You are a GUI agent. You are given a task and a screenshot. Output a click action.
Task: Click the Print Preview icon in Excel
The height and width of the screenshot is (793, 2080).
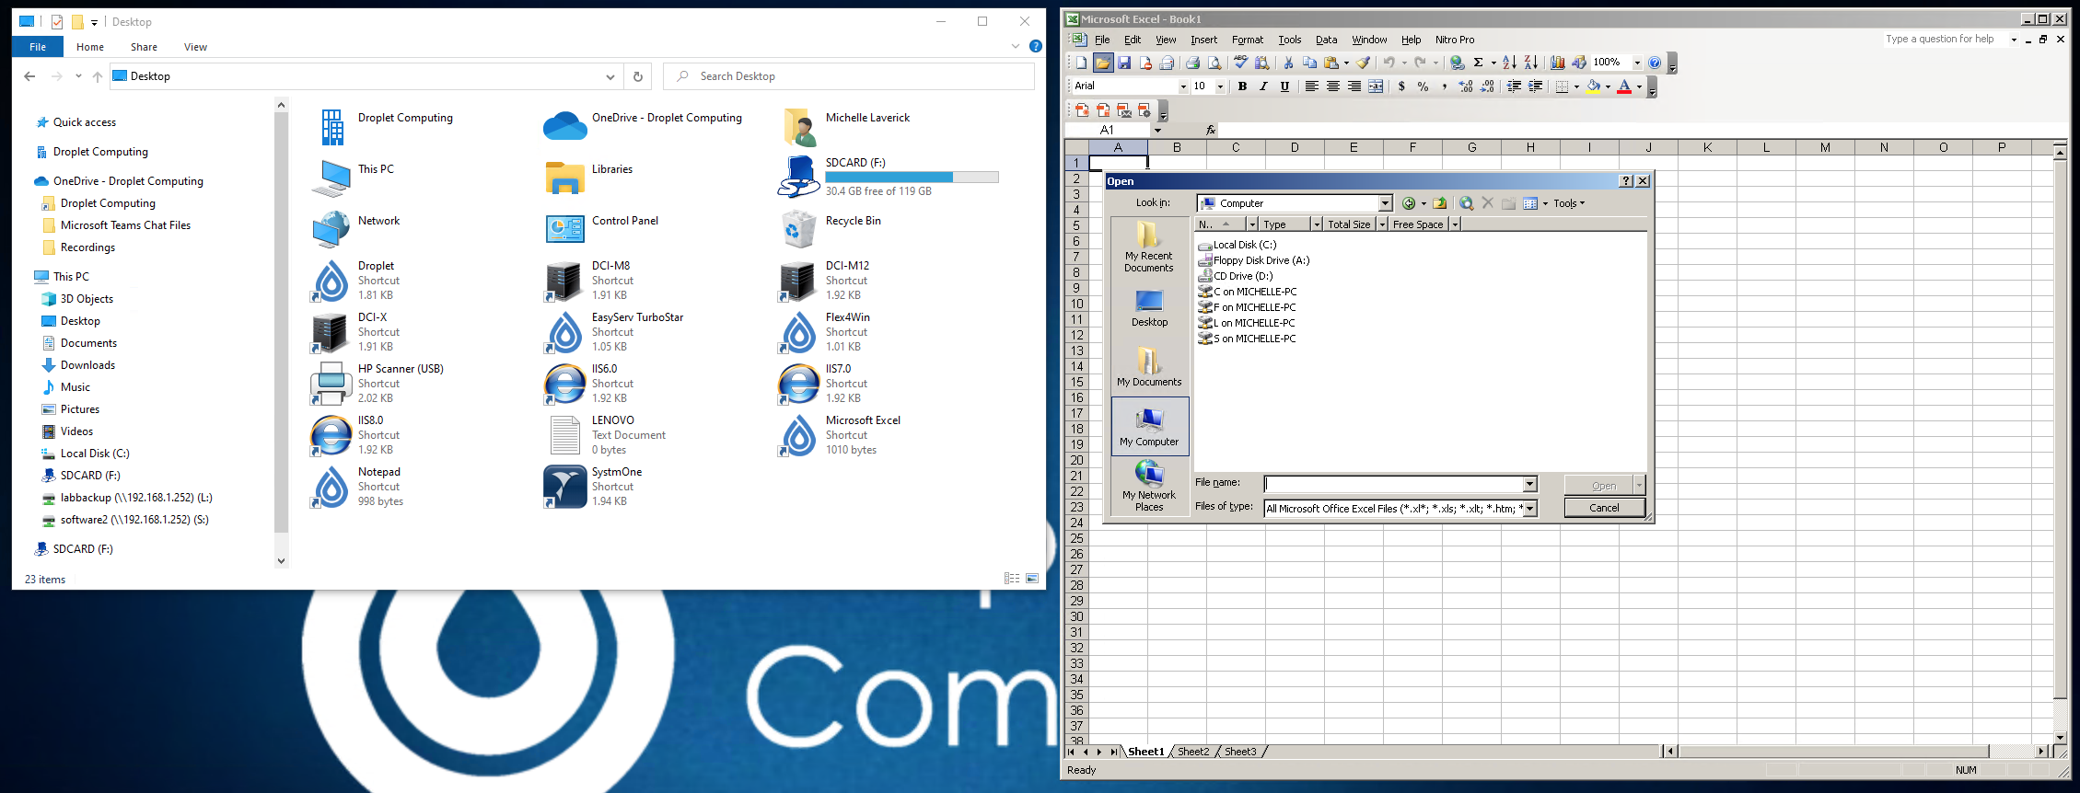tap(1214, 63)
